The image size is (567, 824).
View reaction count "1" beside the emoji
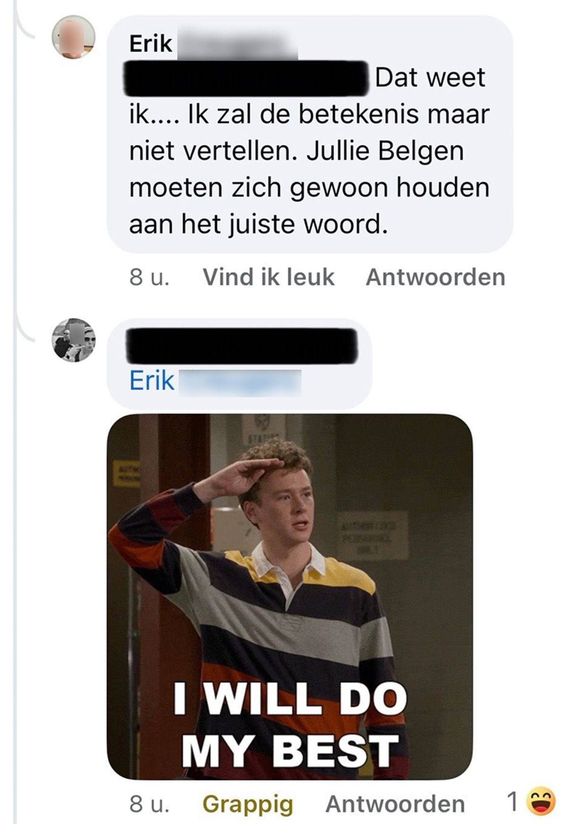pos(512,802)
